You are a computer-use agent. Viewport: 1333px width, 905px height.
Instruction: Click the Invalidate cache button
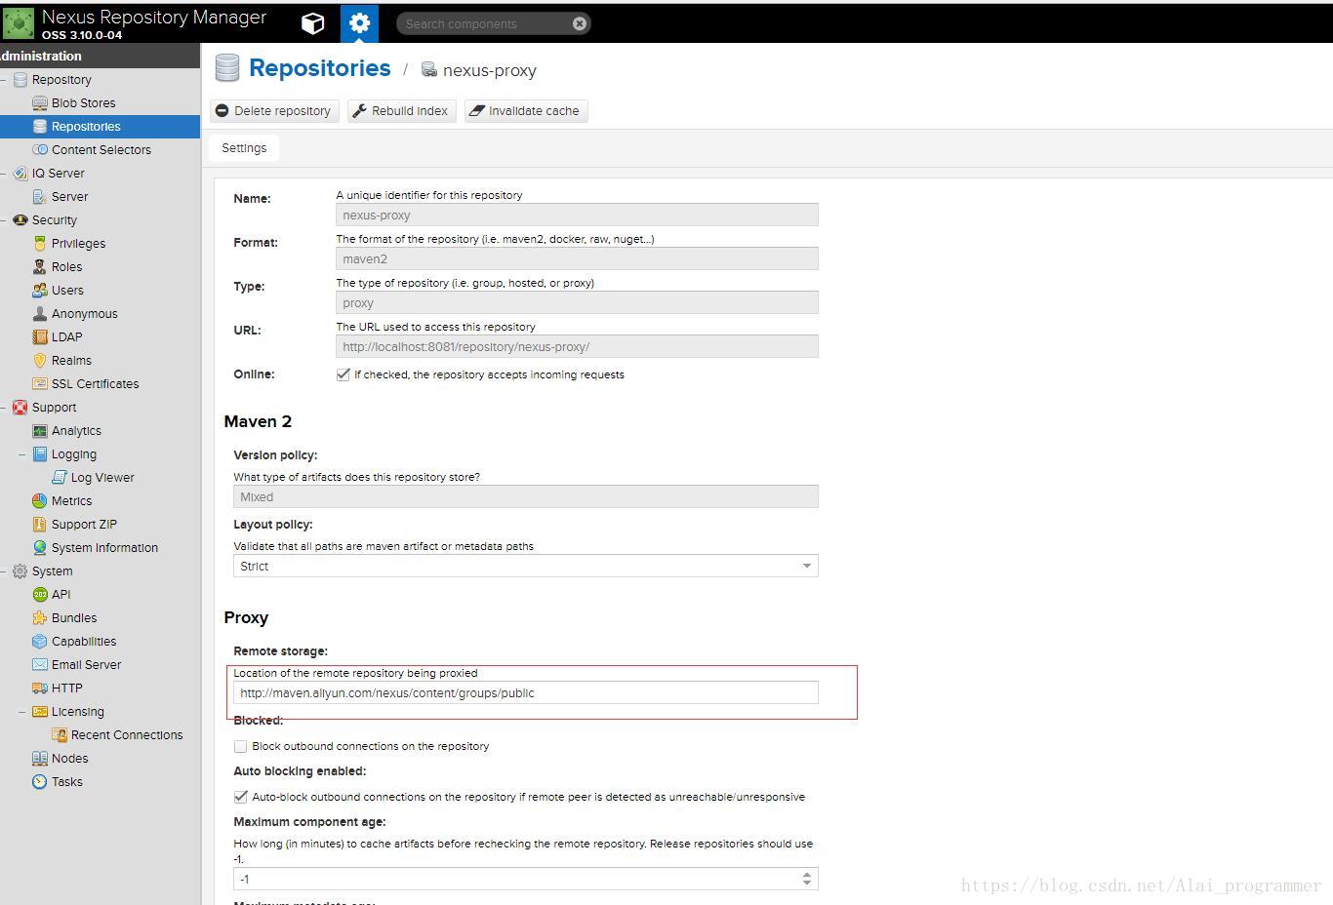[x=526, y=110]
